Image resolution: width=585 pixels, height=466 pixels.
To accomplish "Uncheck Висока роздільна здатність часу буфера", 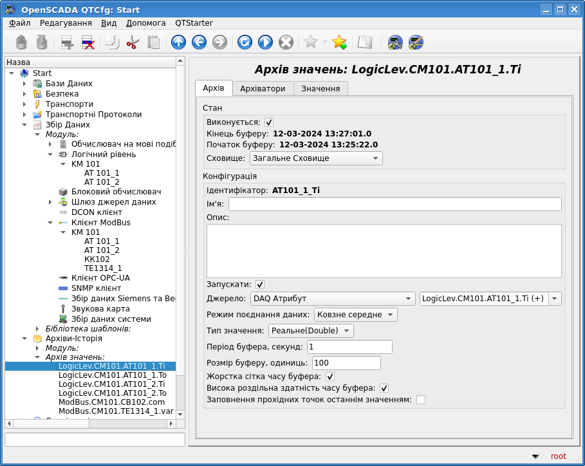I will point(384,388).
